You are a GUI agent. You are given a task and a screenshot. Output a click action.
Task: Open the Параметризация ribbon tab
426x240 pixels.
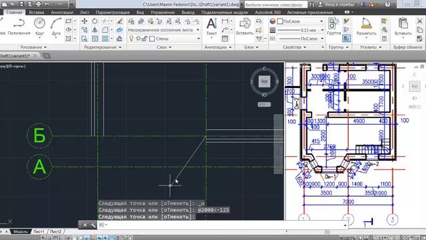tap(112, 12)
